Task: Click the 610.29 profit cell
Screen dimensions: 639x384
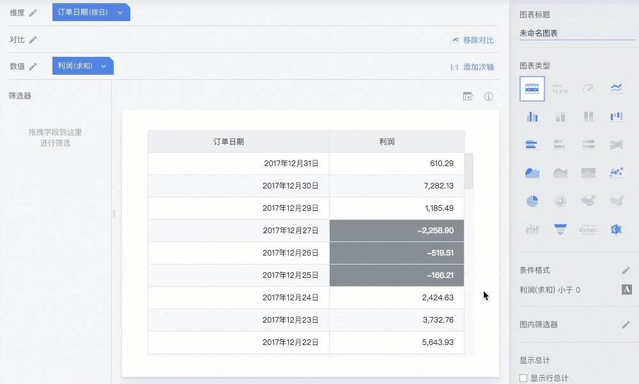Action: click(397, 164)
